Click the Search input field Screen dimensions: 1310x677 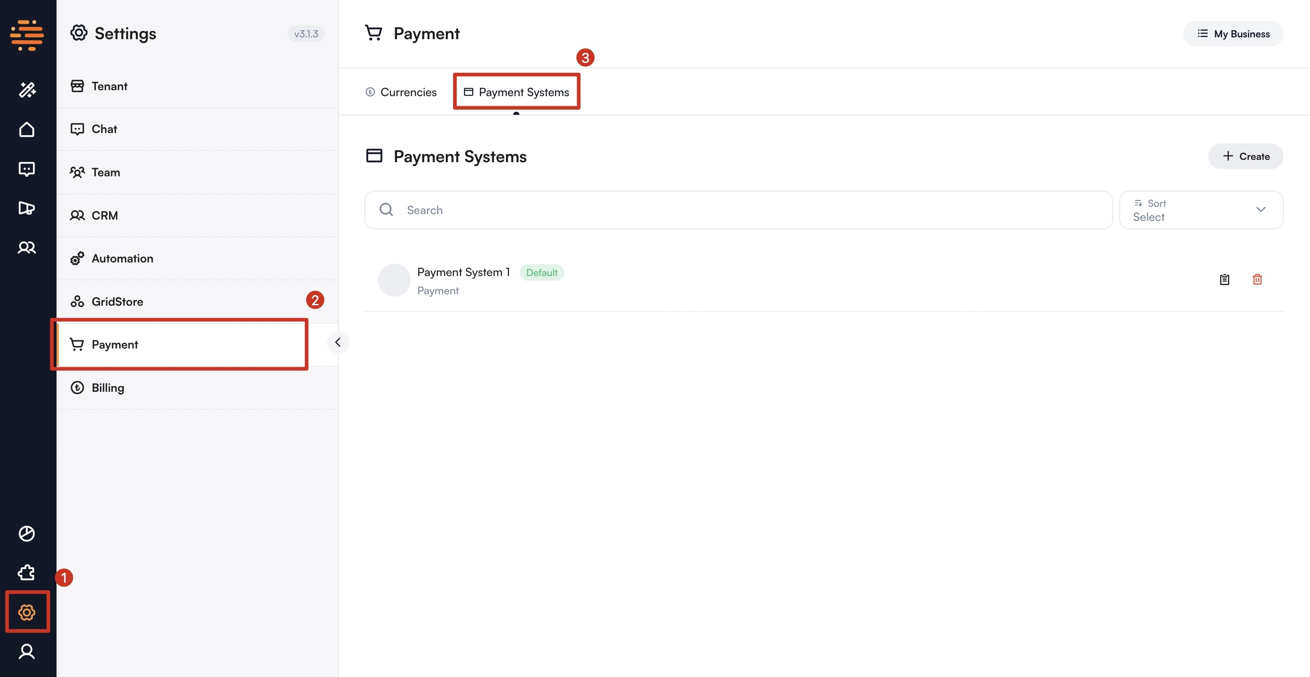pos(738,210)
